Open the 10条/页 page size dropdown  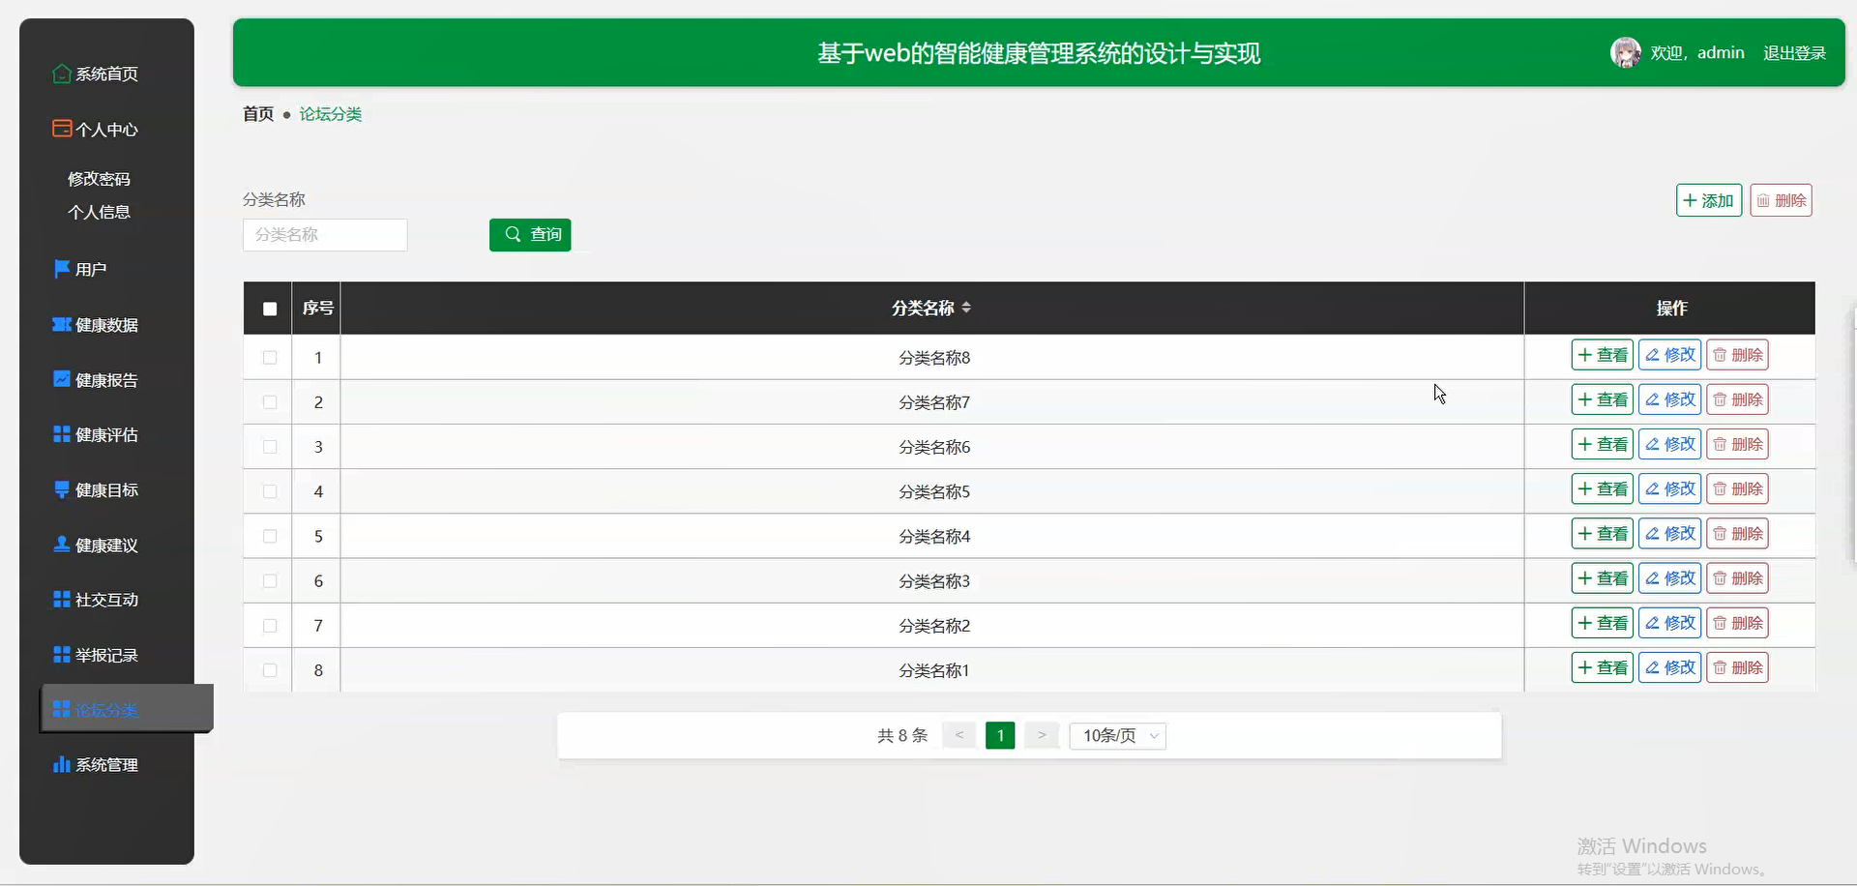pyautogui.click(x=1117, y=735)
